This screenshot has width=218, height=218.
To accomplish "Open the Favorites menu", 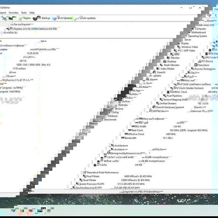I will (14, 13).
